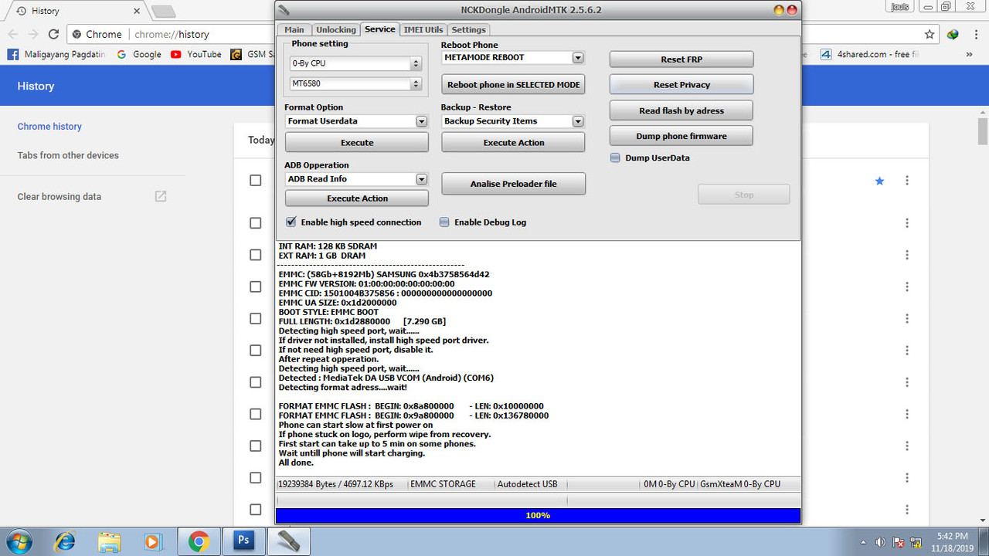
Task: Toggle the Dump UserData checkbox
Action: 615,158
